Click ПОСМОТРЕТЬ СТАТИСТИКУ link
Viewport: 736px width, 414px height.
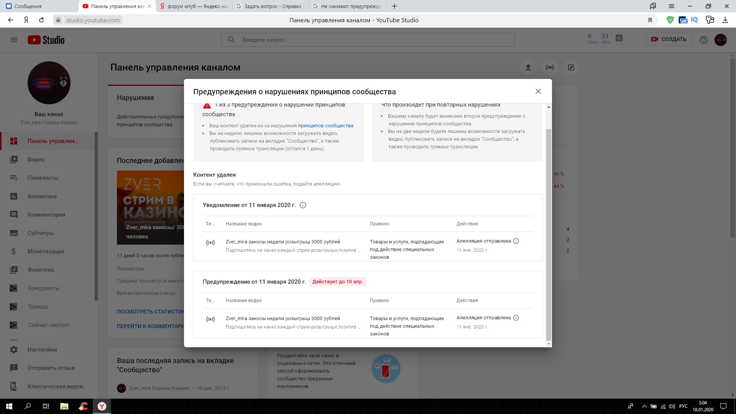151,312
